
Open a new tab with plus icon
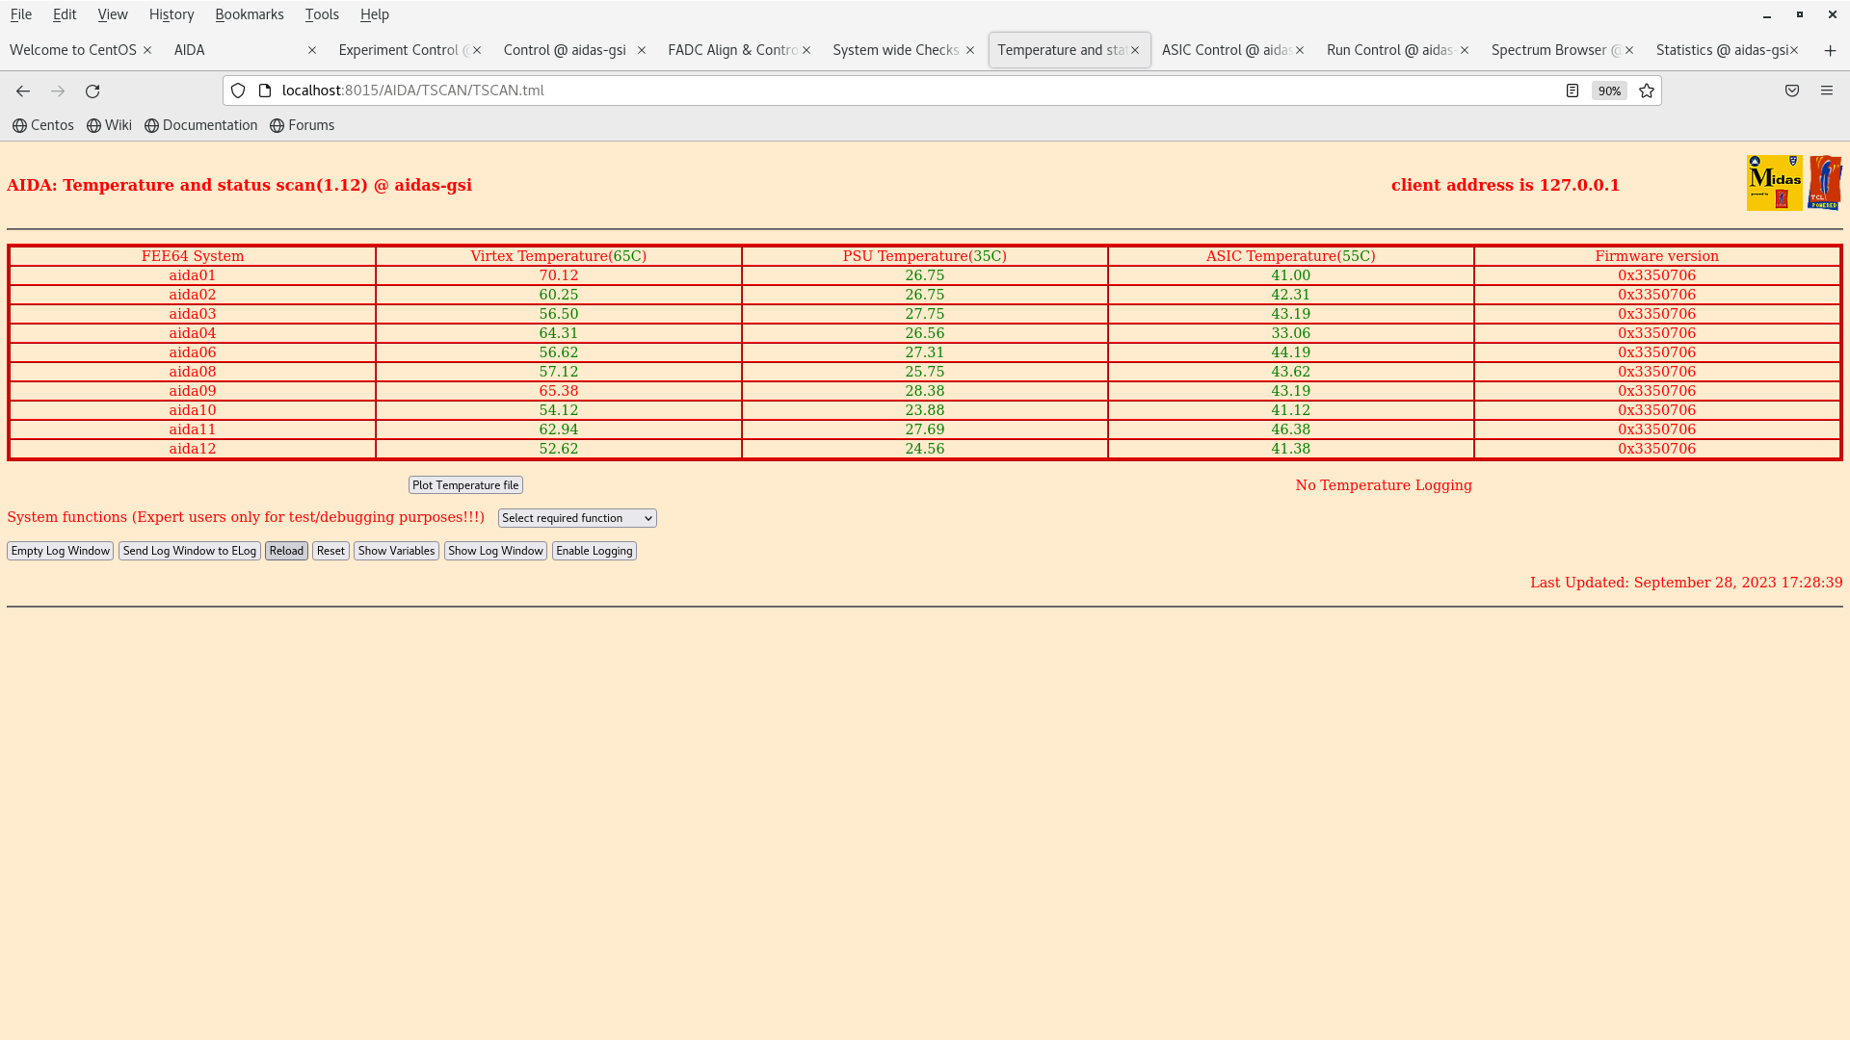tap(1830, 50)
